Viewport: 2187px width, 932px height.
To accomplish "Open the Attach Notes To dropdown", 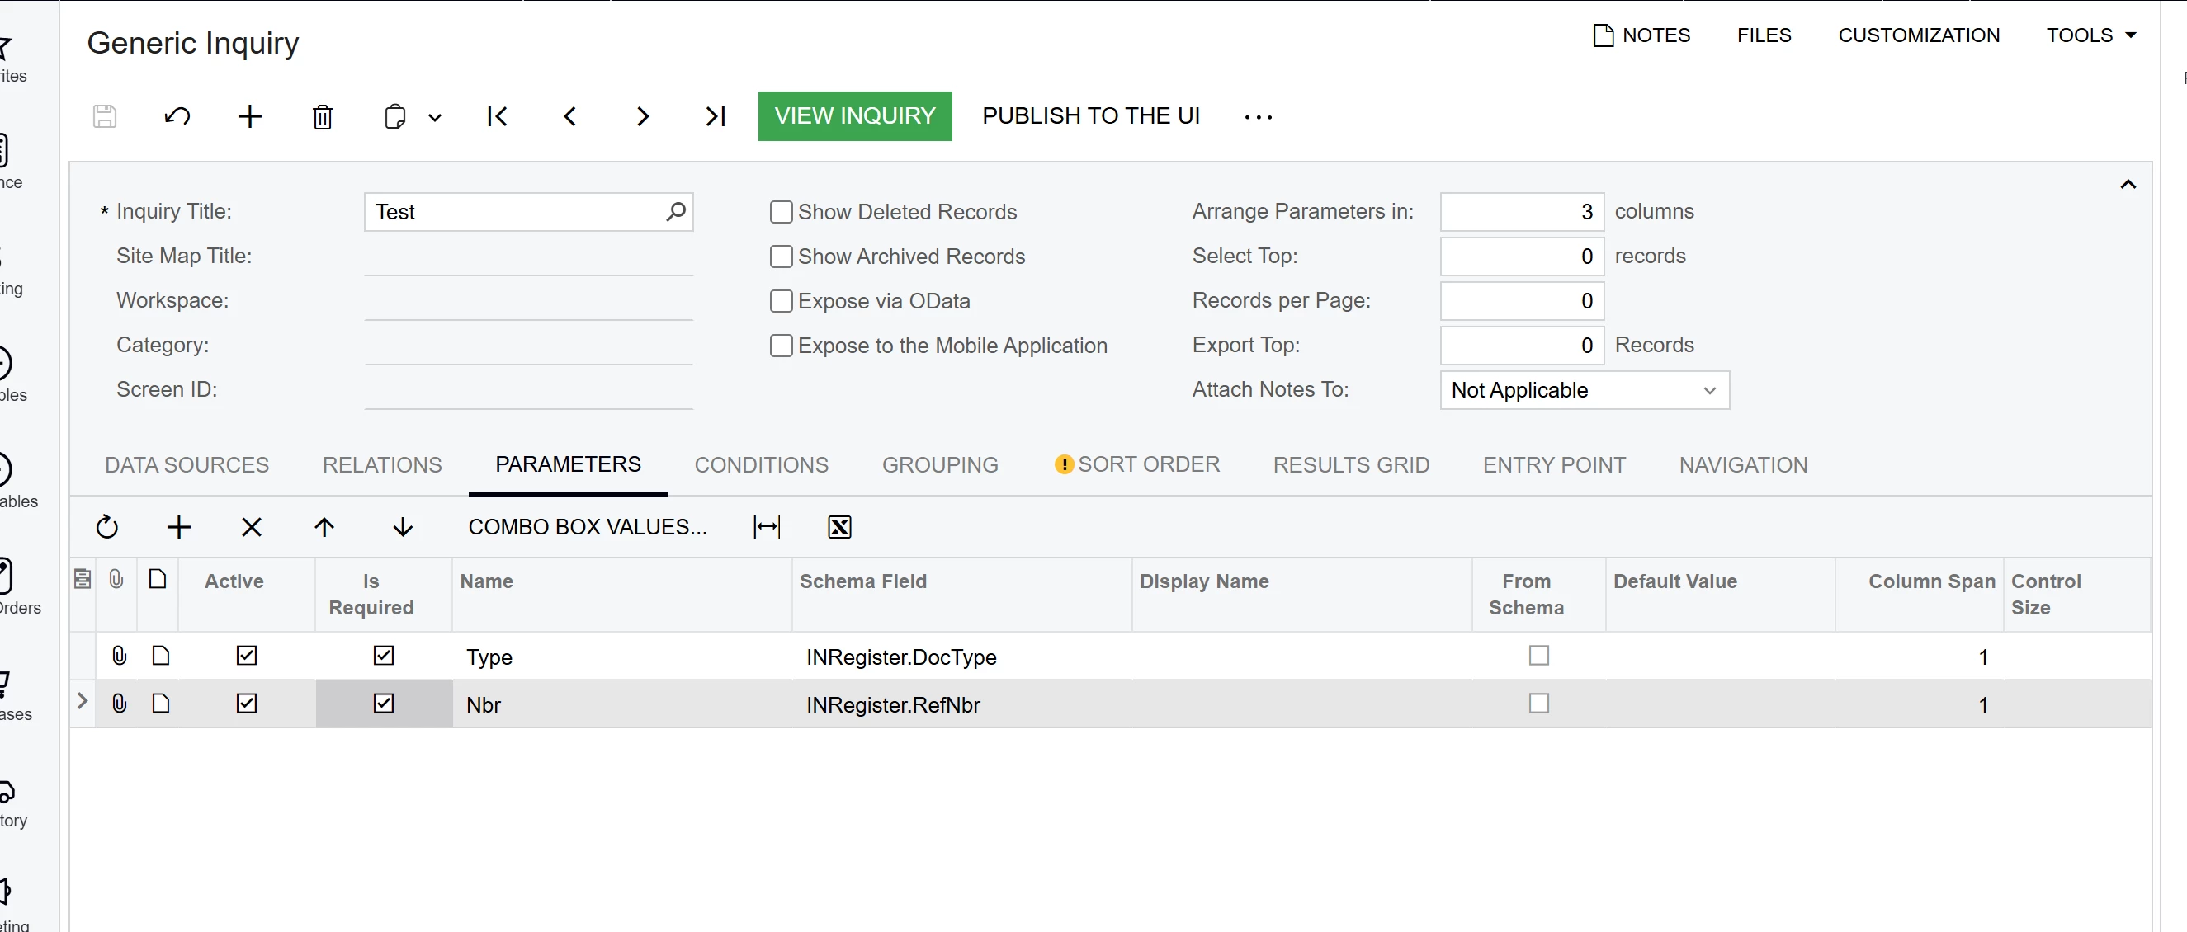I will coord(1585,390).
